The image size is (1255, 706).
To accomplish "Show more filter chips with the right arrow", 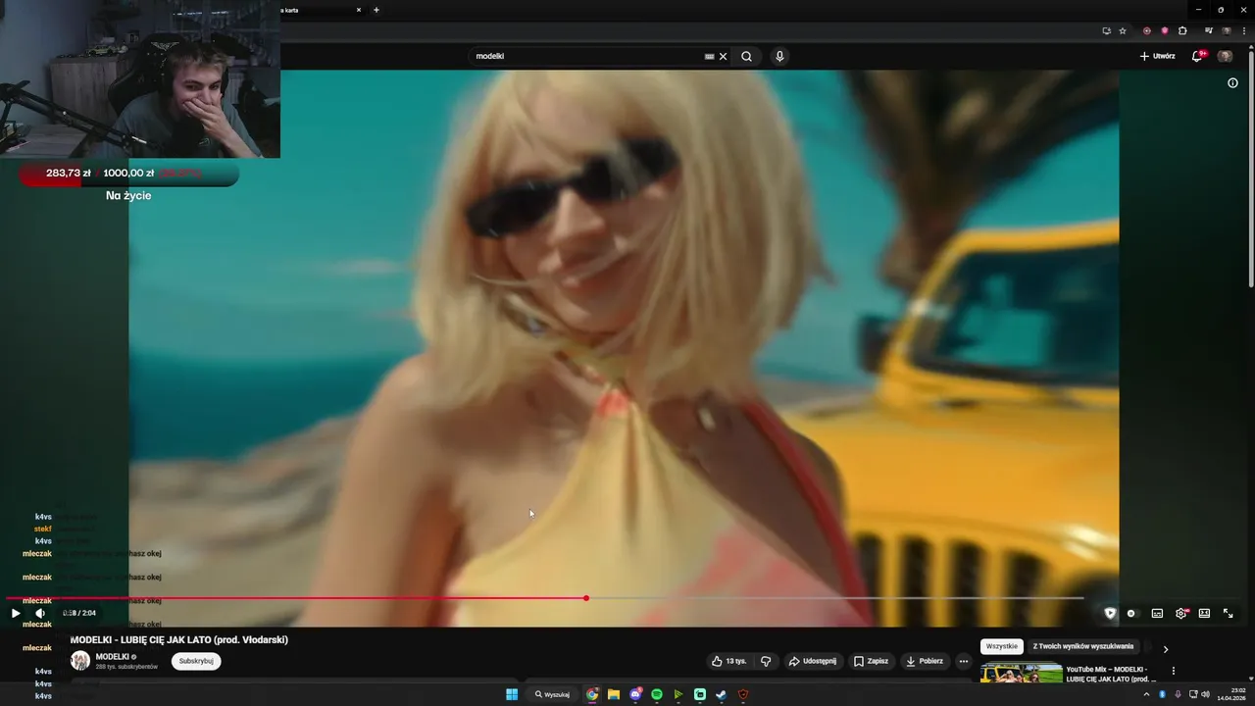I will pyautogui.click(x=1165, y=648).
